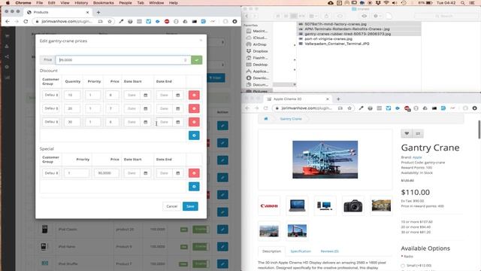The image size is (481, 271).
Task: Select Desktop in Finder sidebar
Action: coord(260,65)
